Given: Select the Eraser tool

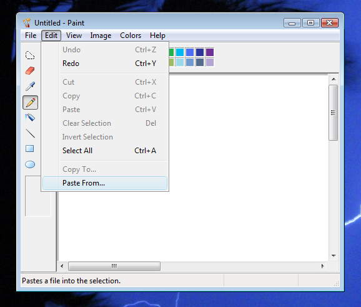Looking at the screenshot, I should click(x=30, y=71).
